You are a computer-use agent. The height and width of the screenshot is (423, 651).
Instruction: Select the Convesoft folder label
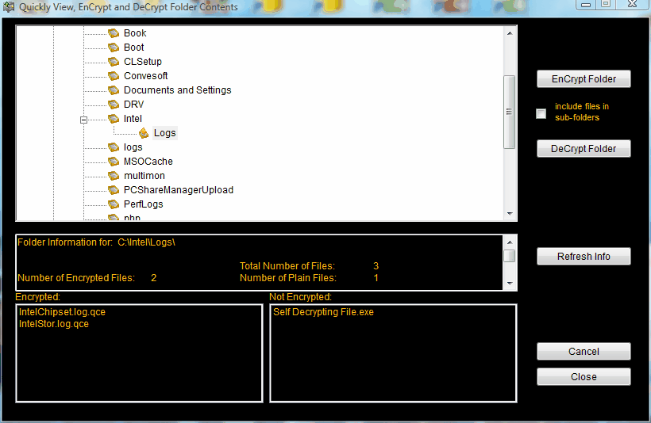coord(146,76)
